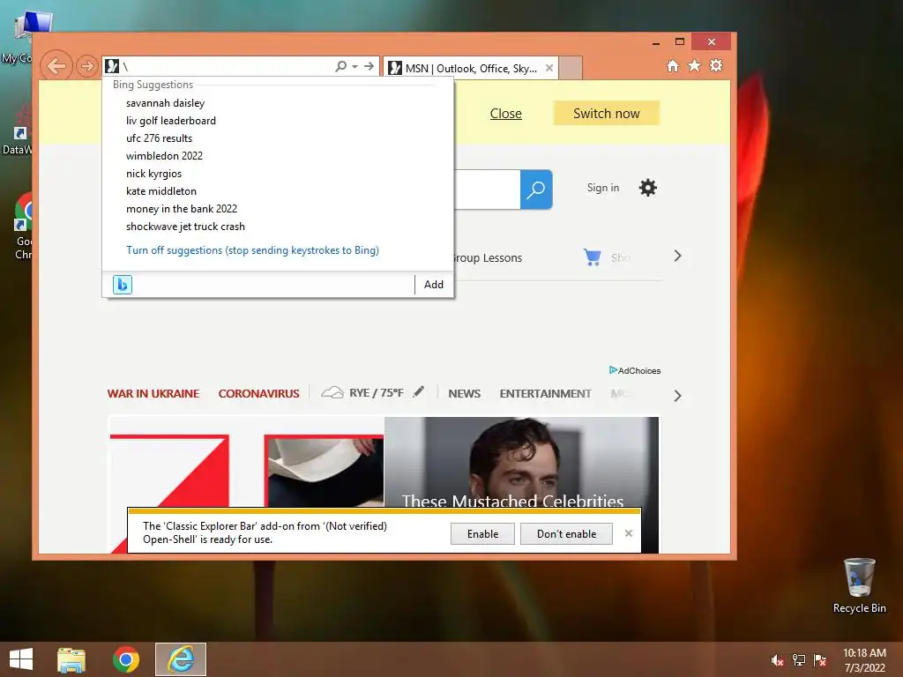Choose suggestion ufc 276 results

tap(159, 138)
